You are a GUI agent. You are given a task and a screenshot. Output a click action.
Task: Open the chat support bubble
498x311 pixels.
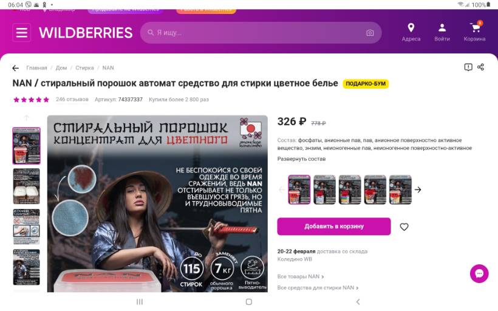point(479,273)
